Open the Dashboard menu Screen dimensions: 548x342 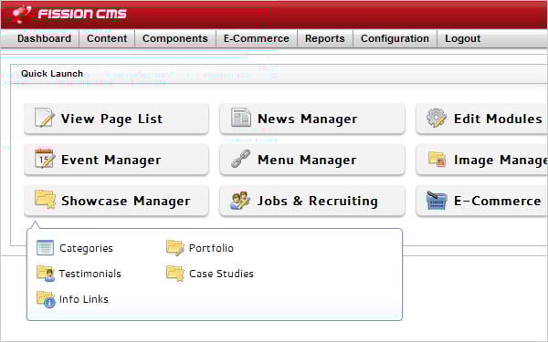point(44,38)
